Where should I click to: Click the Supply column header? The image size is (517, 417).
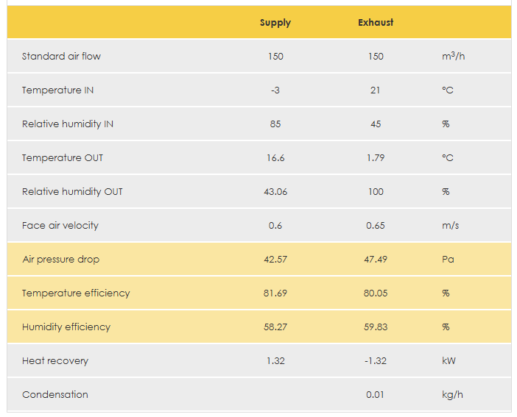tap(275, 23)
